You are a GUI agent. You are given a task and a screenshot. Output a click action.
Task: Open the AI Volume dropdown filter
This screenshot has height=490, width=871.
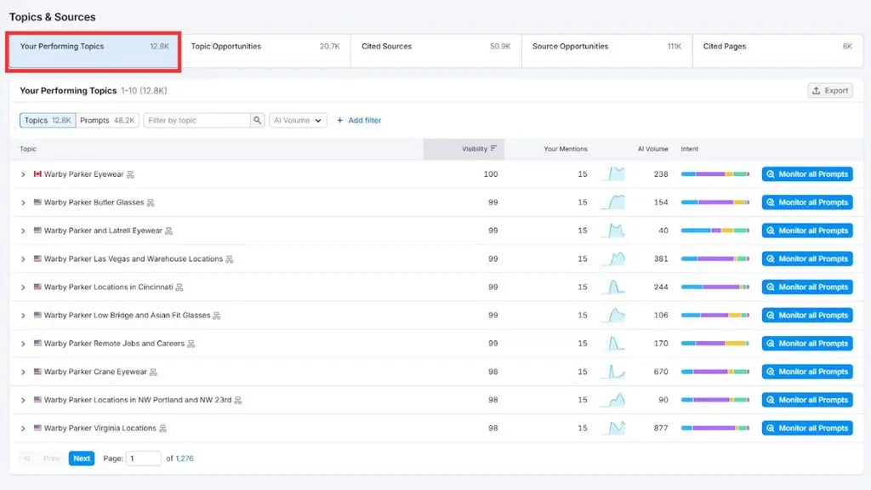coord(298,120)
